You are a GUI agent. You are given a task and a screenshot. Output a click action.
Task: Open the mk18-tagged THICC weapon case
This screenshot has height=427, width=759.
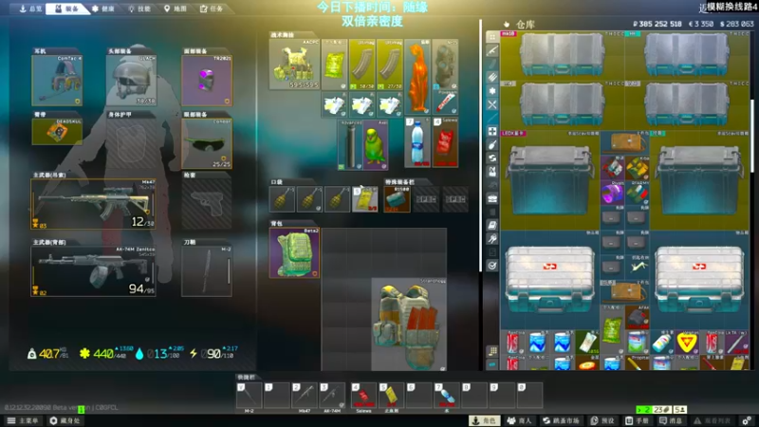[562, 55]
